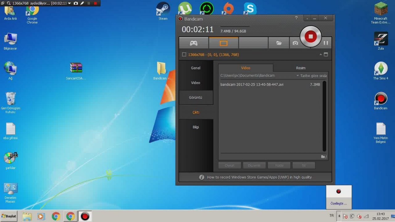Screen dimensions: 395x222
Task: Select the Minecraft Team Extreme desktop icon
Action: point(381,13)
